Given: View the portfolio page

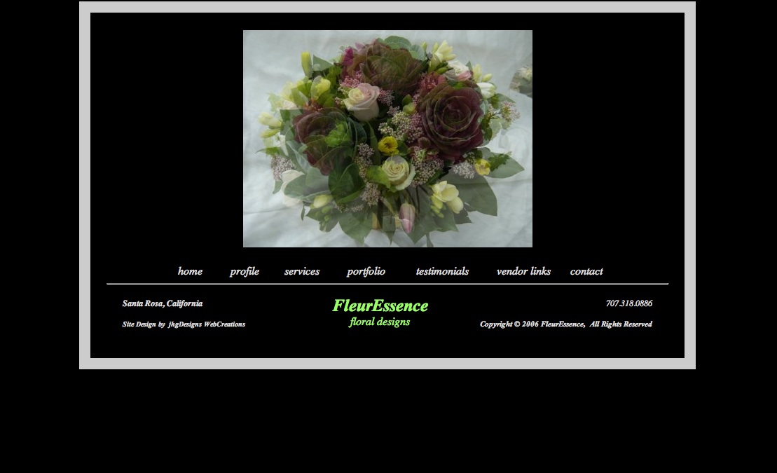Looking at the screenshot, I should tap(366, 272).
